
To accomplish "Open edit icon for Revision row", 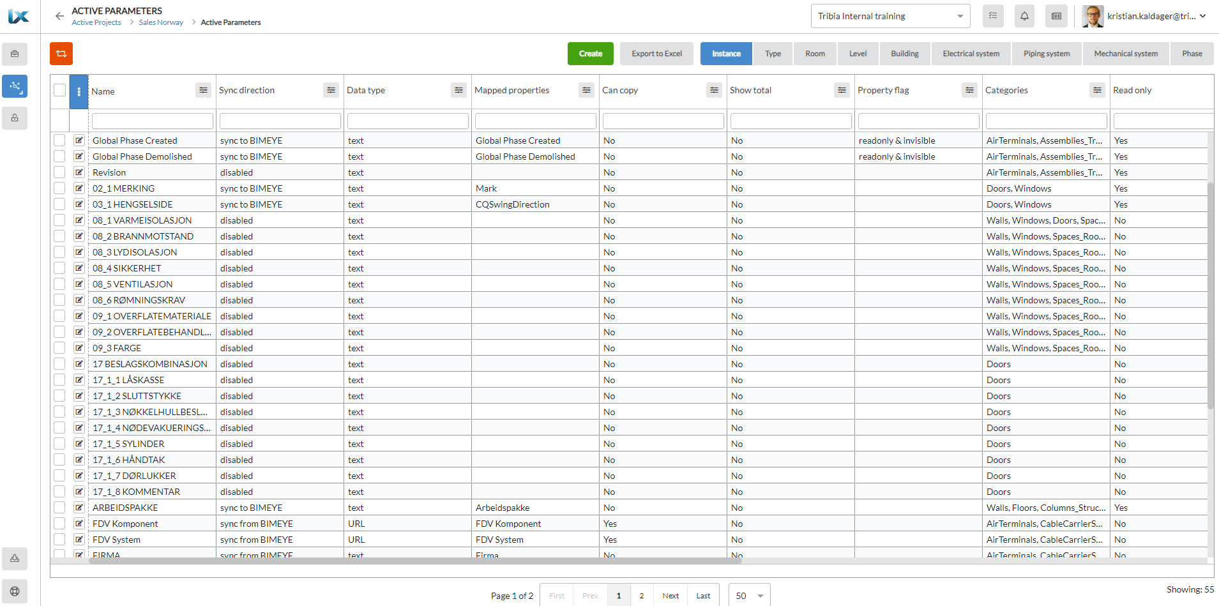I will (x=79, y=172).
